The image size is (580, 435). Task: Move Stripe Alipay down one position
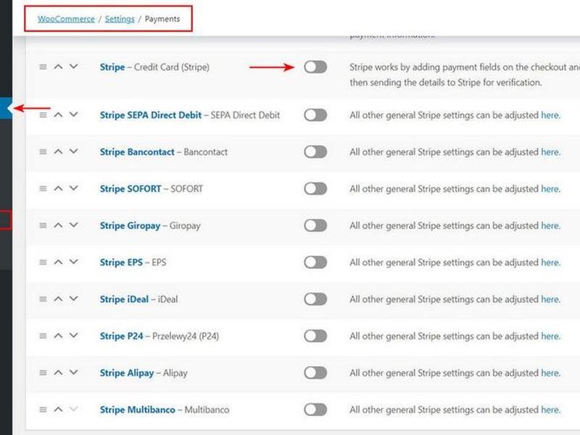click(74, 372)
